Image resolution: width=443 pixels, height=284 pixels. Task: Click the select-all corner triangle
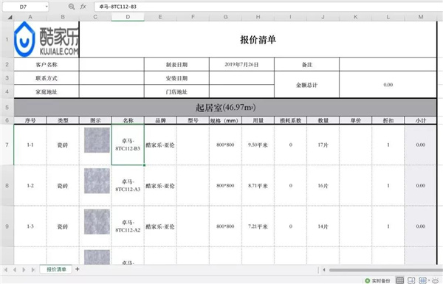[x=10, y=17]
